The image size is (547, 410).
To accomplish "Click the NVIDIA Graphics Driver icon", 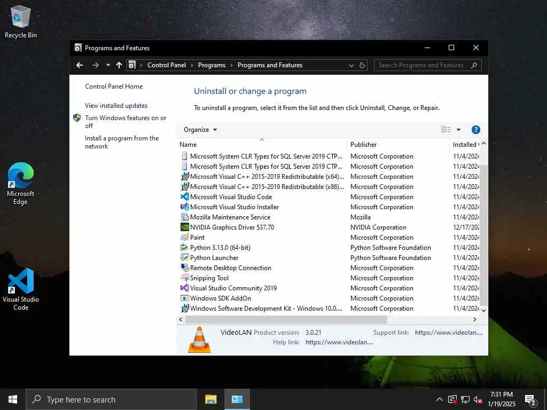I will tap(184, 227).
